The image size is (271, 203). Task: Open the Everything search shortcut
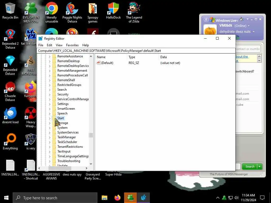click(10, 142)
